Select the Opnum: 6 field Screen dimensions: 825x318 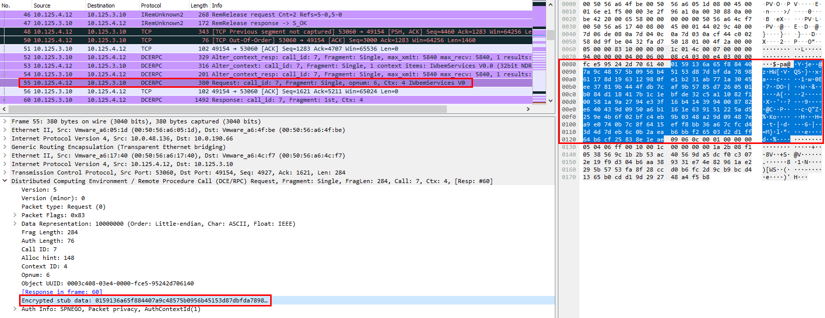coord(36,275)
